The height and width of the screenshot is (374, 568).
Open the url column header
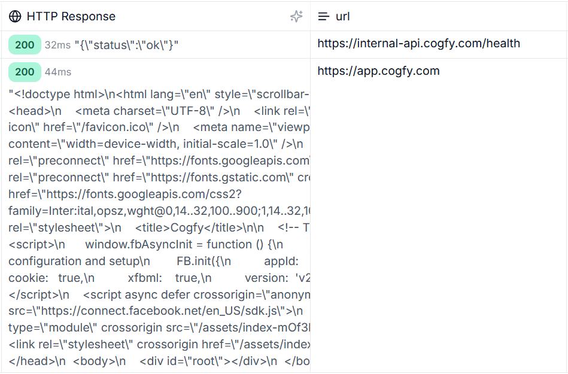click(x=439, y=16)
